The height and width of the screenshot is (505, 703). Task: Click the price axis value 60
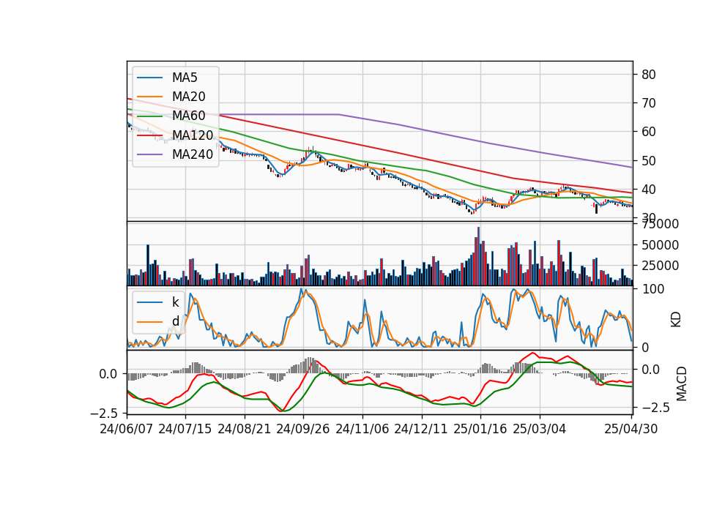(x=648, y=132)
